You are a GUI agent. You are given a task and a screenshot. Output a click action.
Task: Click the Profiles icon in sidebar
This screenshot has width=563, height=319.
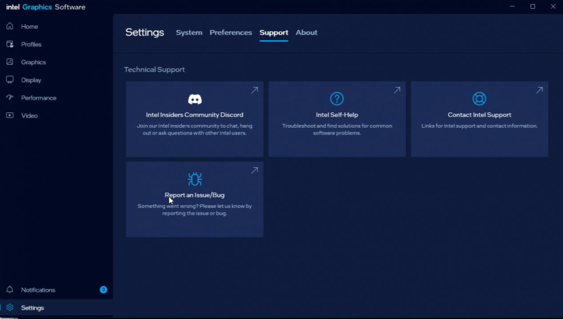tap(10, 44)
